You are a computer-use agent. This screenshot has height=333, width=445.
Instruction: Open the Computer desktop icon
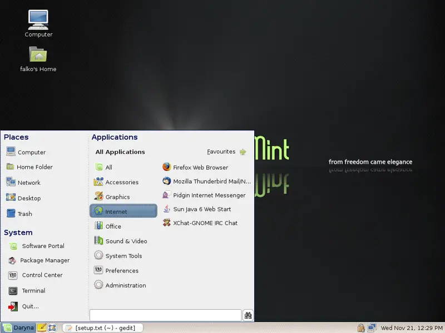click(38, 23)
